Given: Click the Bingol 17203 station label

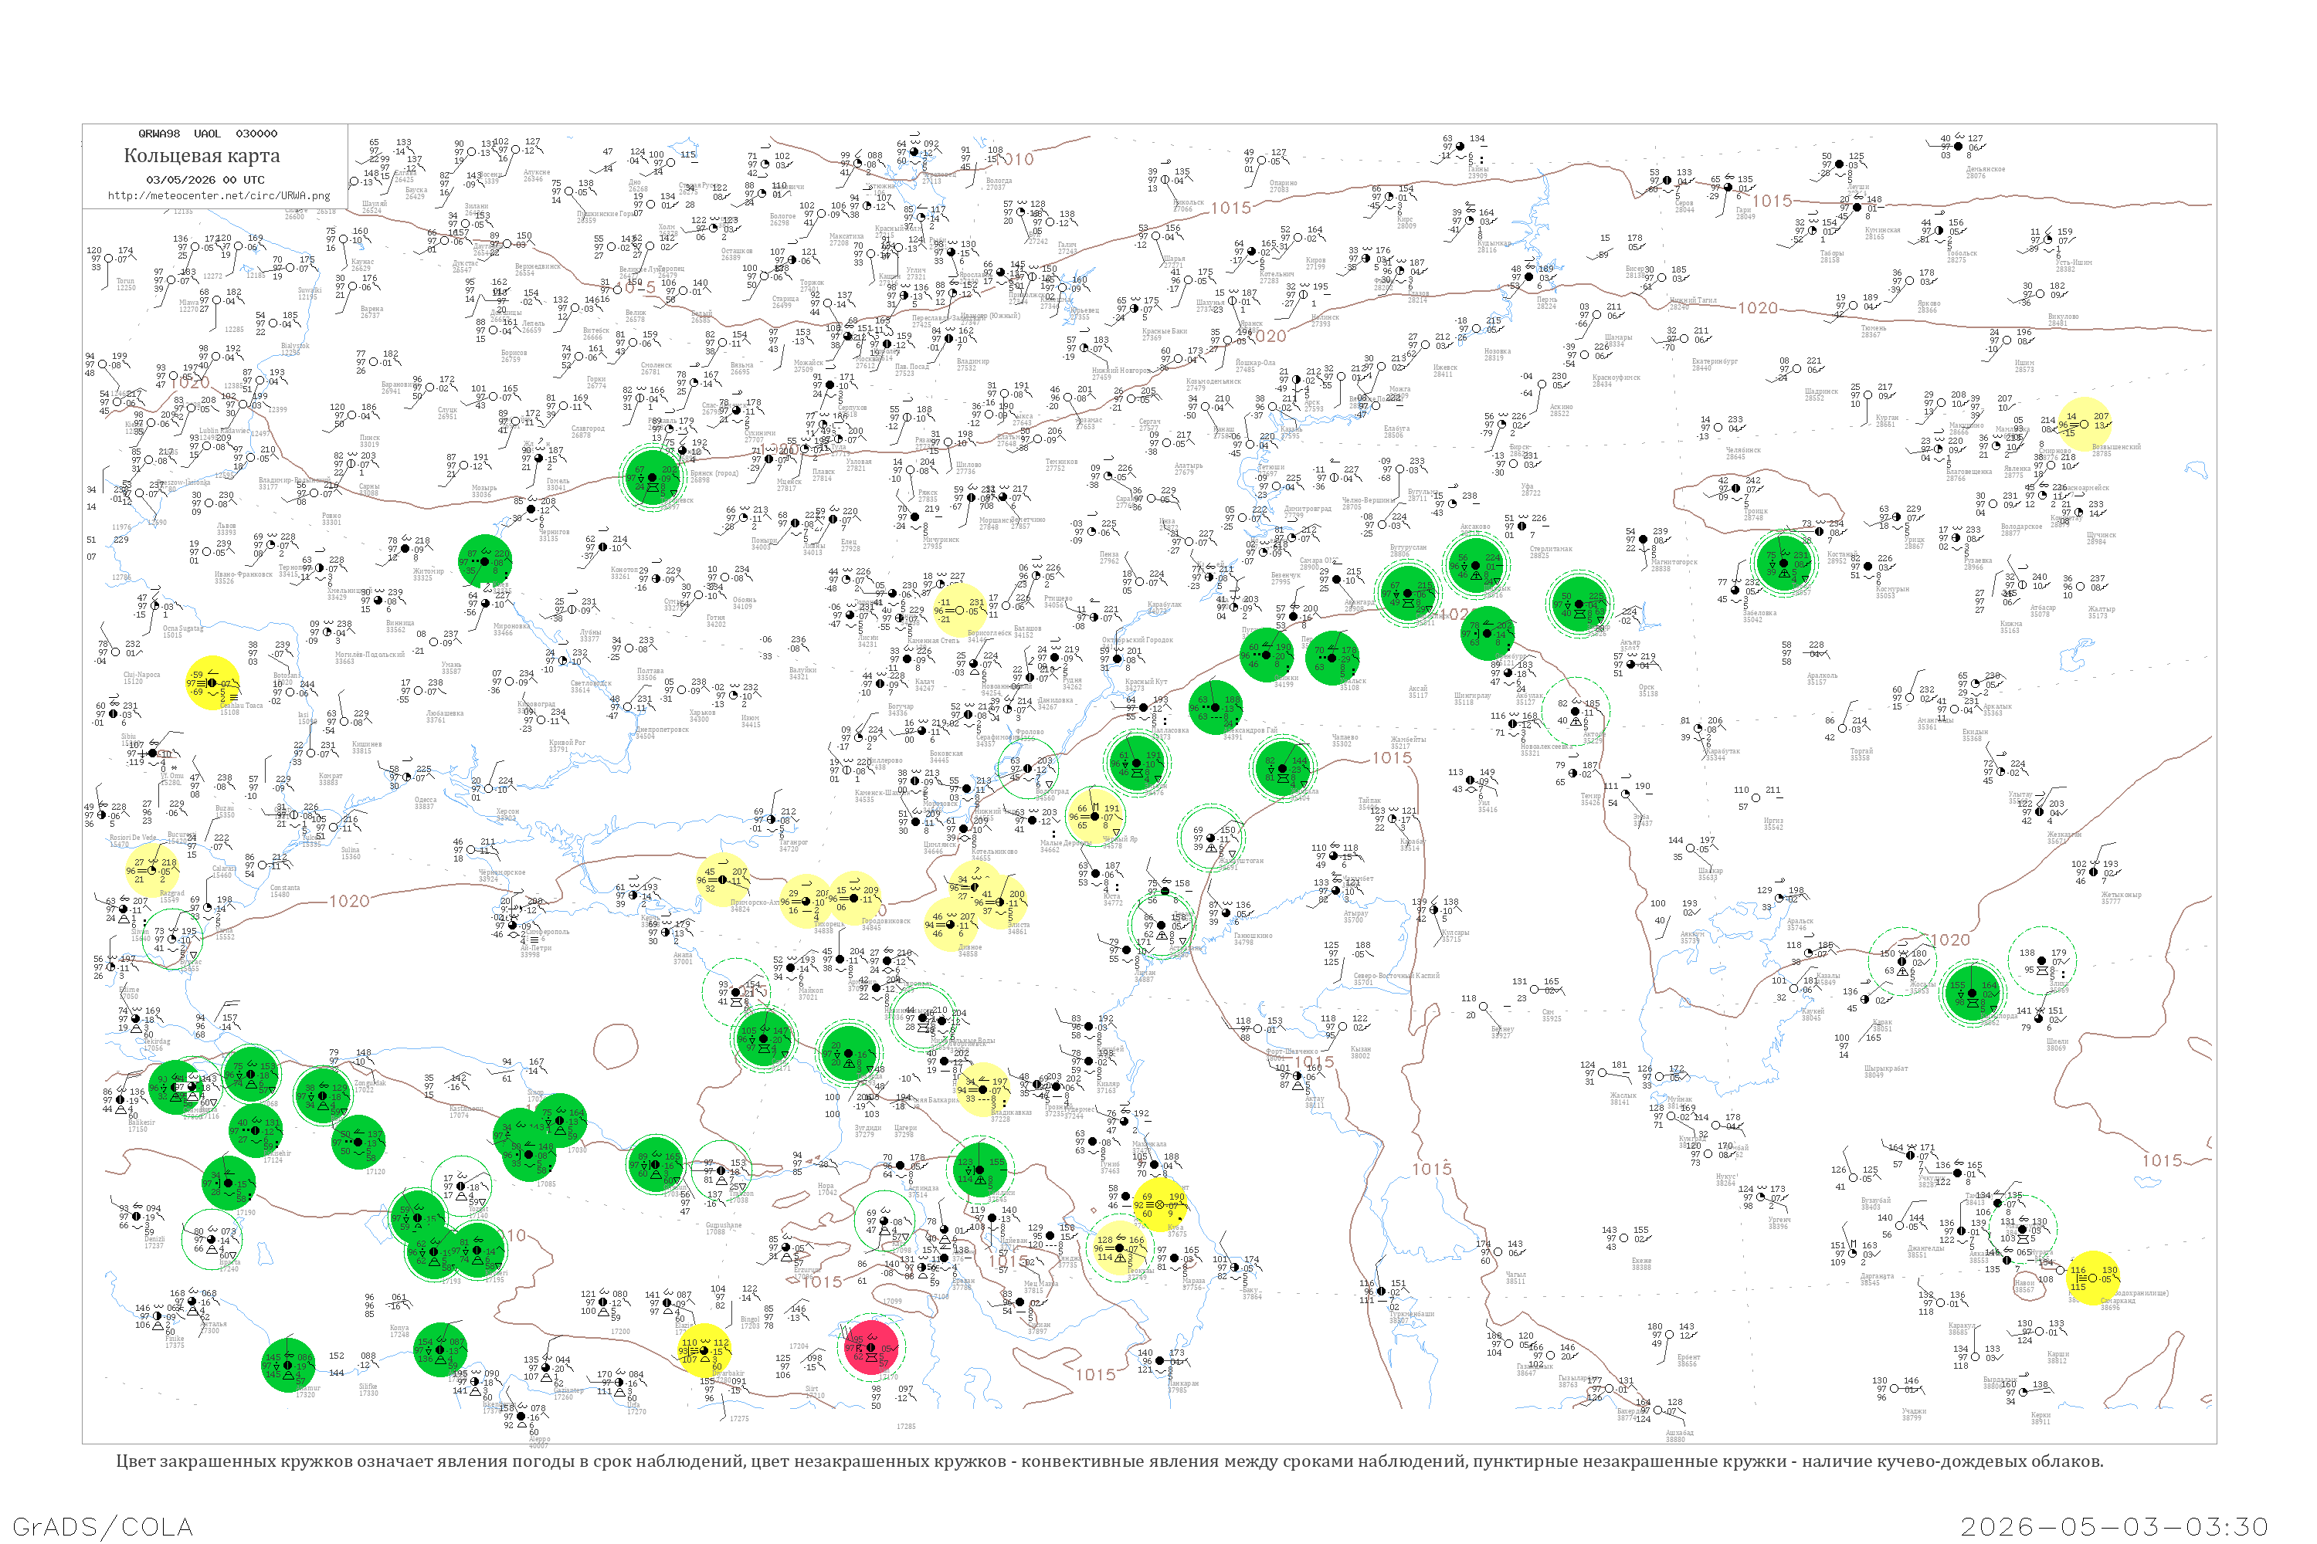Looking at the screenshot, I should [750, 1322].
